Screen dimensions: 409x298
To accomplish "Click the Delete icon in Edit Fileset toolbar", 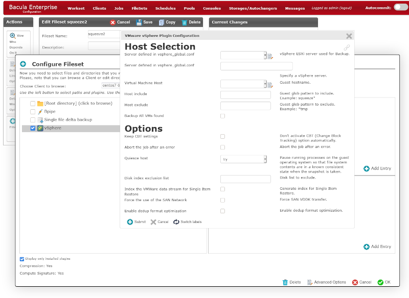I will click(x=185, y=22).
